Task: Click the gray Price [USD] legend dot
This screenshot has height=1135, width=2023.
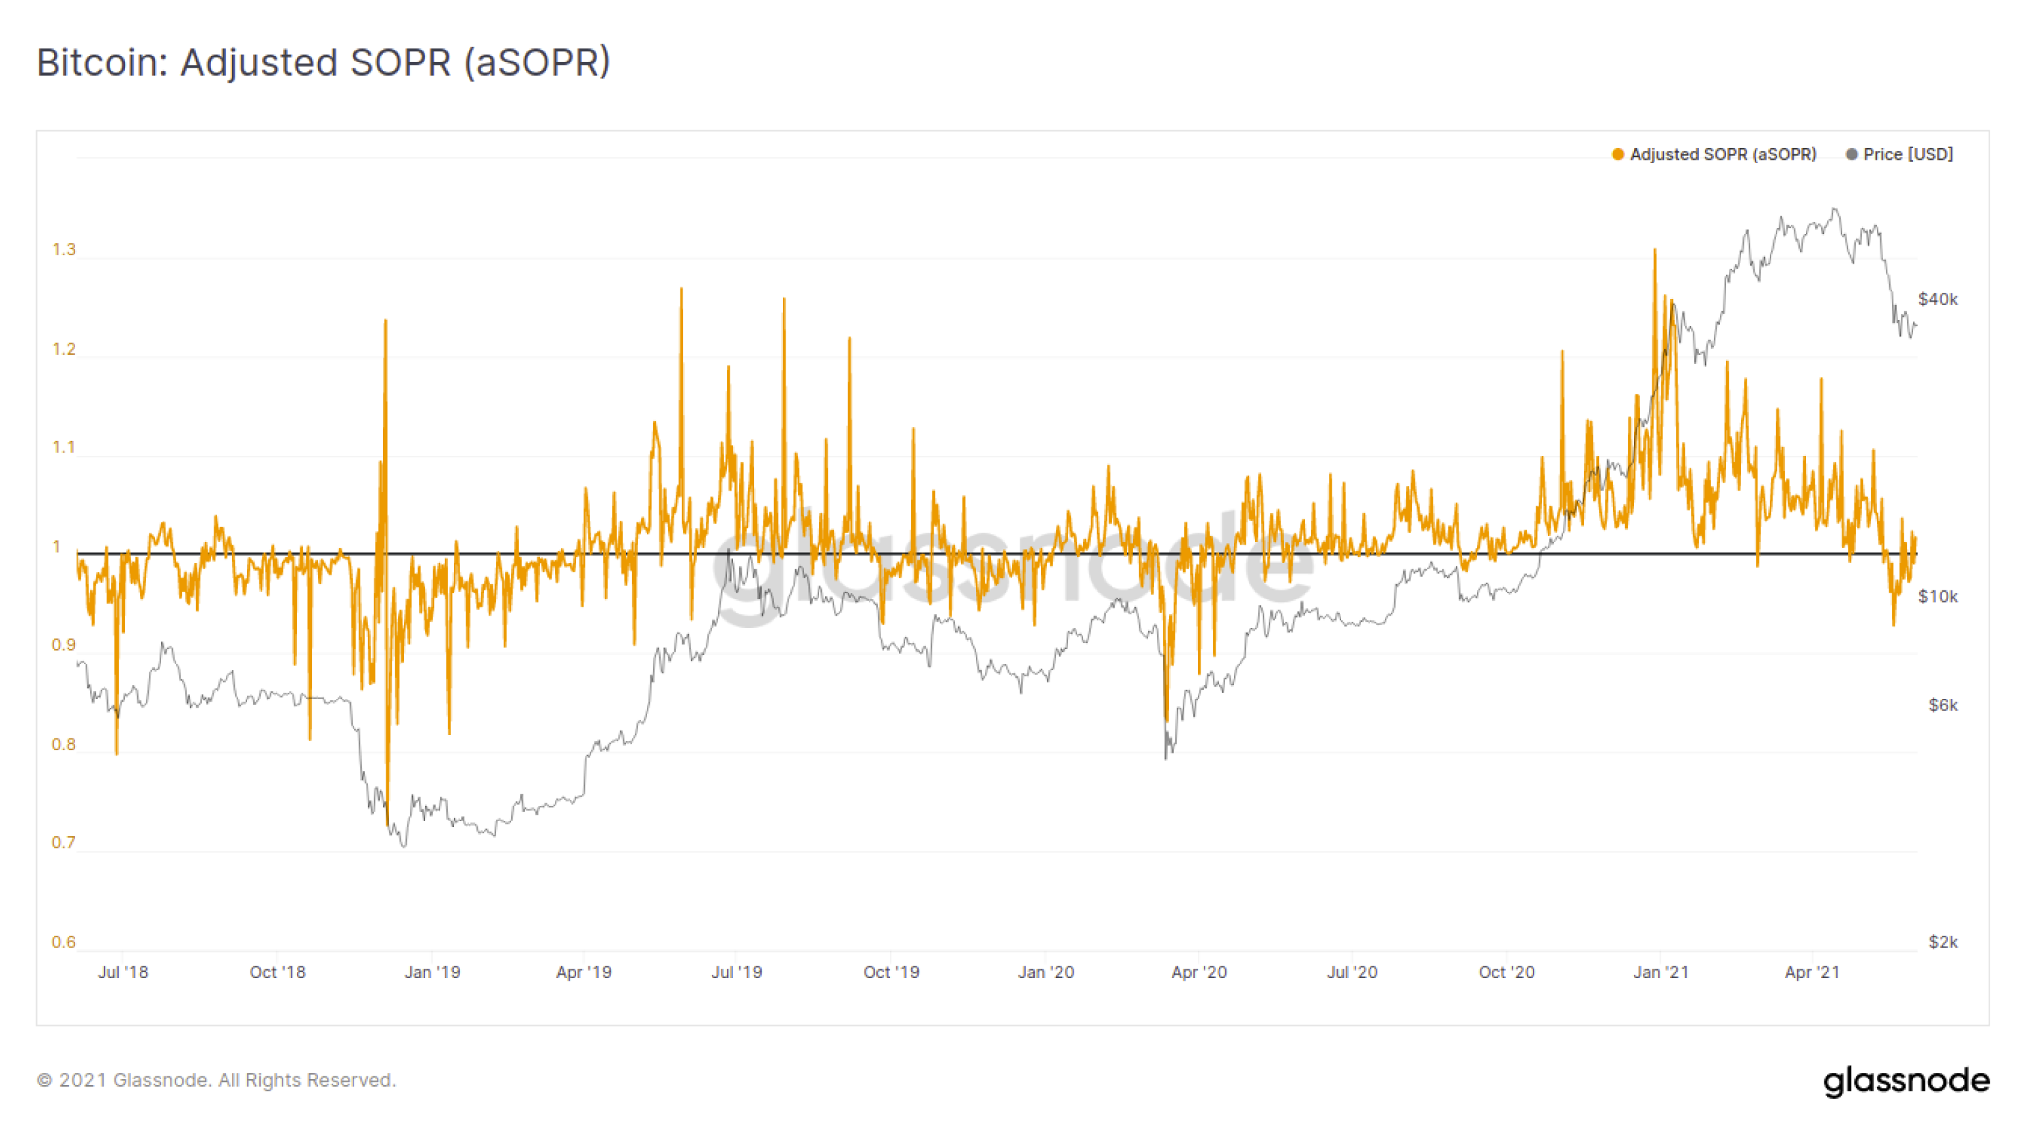Action: 1852,154
